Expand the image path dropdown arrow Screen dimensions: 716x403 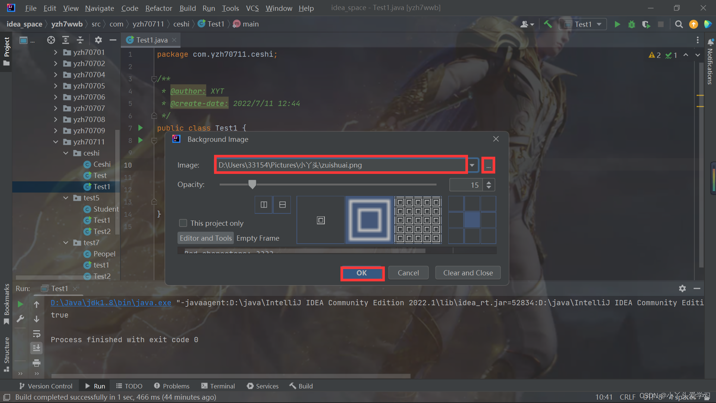(x=472, y=165)
